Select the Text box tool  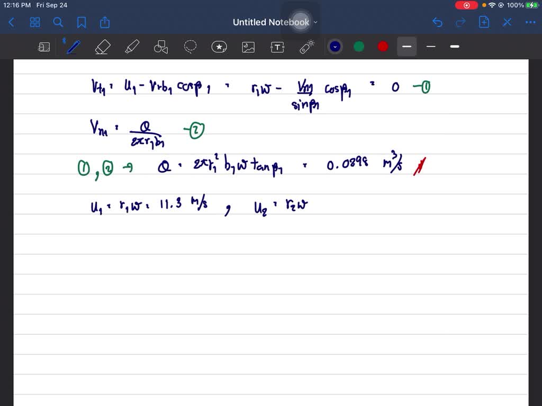(x=277, y=47)
